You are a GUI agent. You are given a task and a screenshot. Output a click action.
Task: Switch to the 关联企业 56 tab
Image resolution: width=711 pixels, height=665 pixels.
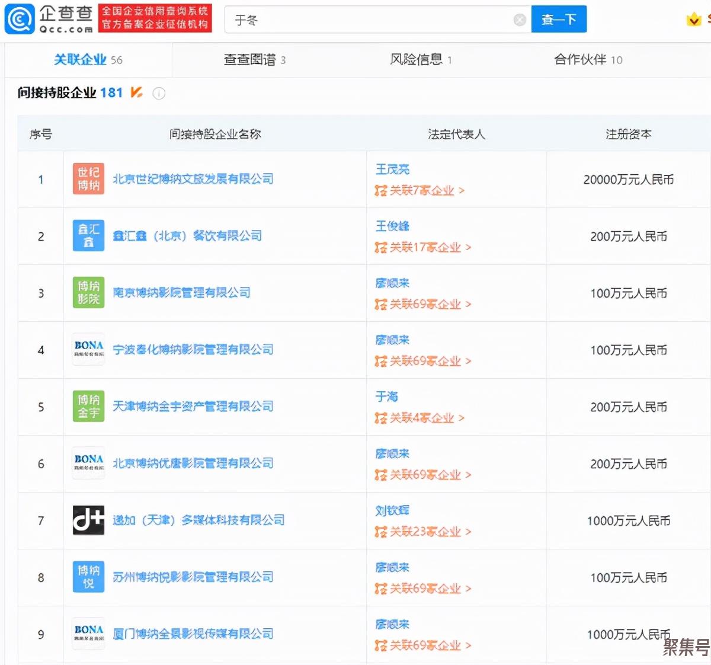coord(88,60)
